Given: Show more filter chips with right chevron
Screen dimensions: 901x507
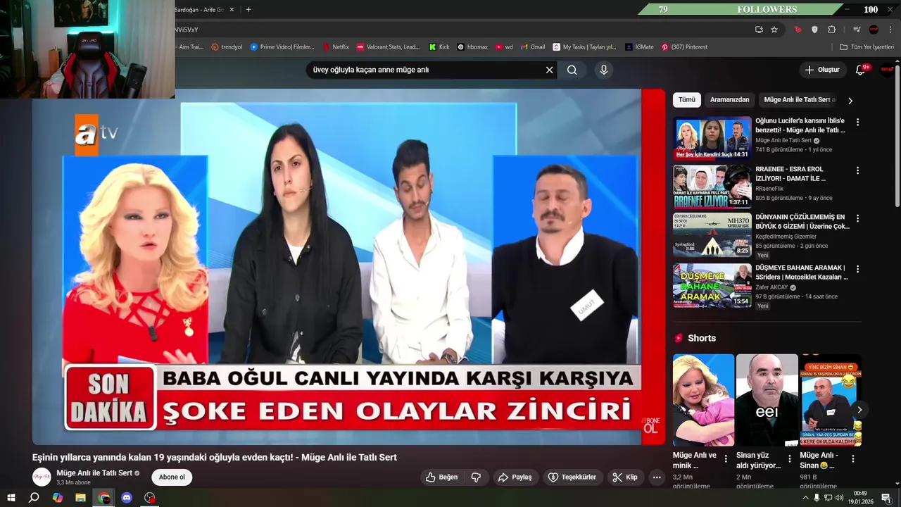Looking at the screenshot, I should pos(850,101).
